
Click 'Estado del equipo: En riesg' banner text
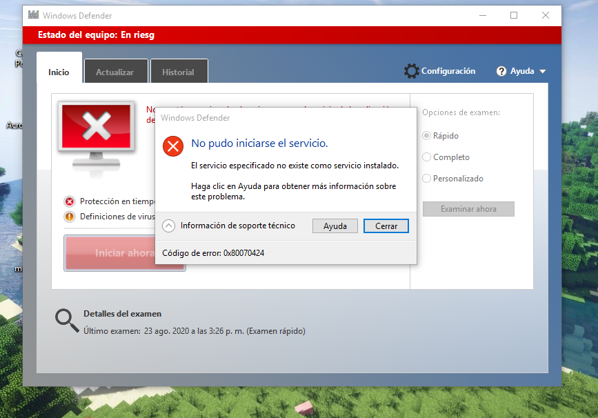tap(96, 34)
